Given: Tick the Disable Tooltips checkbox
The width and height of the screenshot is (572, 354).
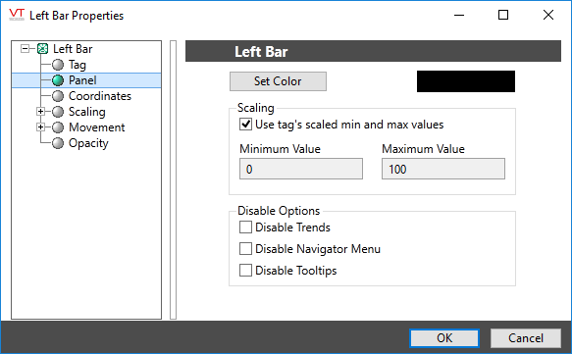Looking at the screenshot, I should click(245, 271).
